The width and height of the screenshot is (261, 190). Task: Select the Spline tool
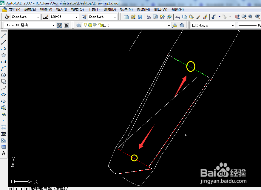(x=4, y=88)
